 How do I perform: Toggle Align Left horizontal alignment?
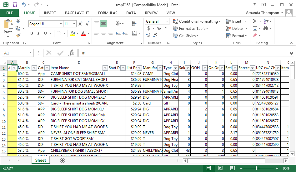pyautogui.click(x=97, y=33)
